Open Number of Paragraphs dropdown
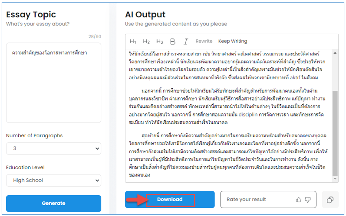This screenshot has width=346, height=216. click(54, 148)
